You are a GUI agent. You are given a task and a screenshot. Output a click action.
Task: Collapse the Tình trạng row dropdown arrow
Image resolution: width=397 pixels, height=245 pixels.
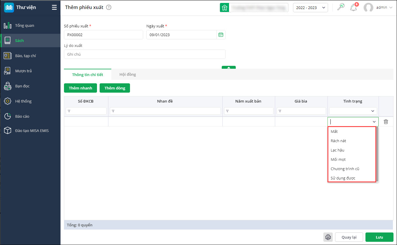tap(374, 122)
